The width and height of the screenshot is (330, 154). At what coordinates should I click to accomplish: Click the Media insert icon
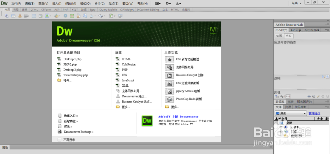pos(56,16)
